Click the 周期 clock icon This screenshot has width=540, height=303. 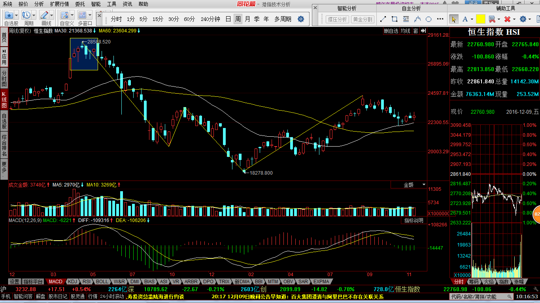[x=26, y=15]
